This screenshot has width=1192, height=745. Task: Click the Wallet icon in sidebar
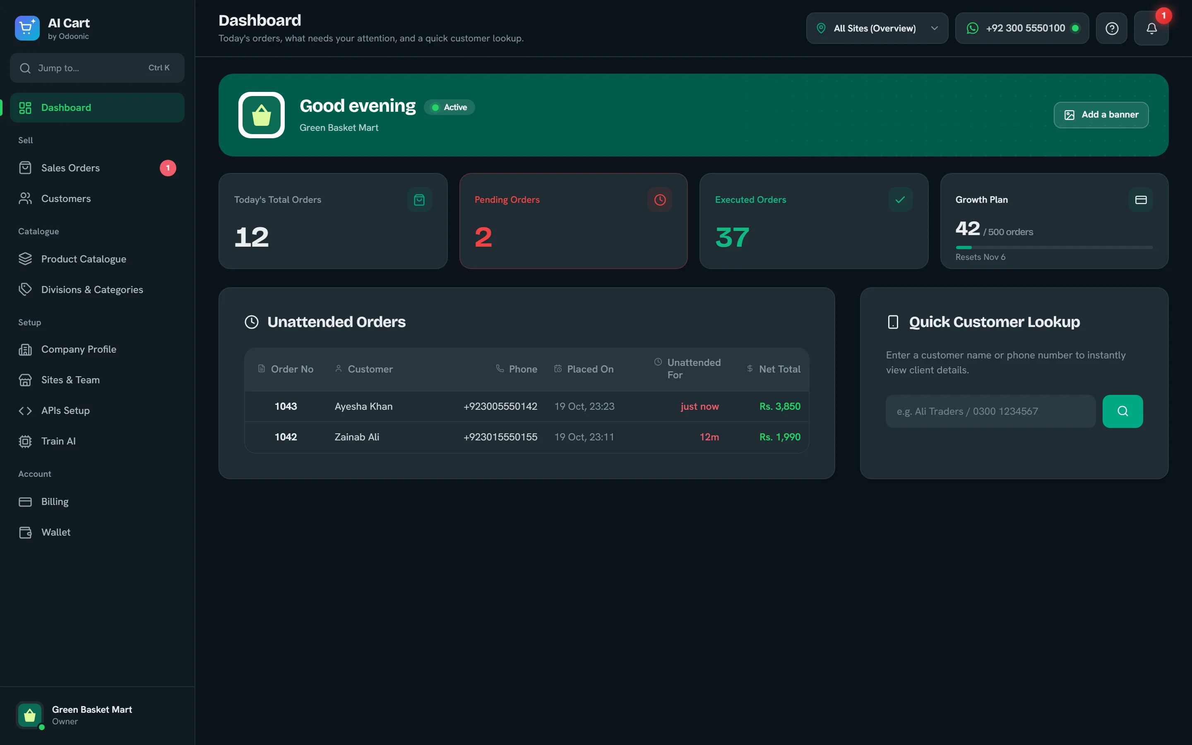click(x=25, y=532)
